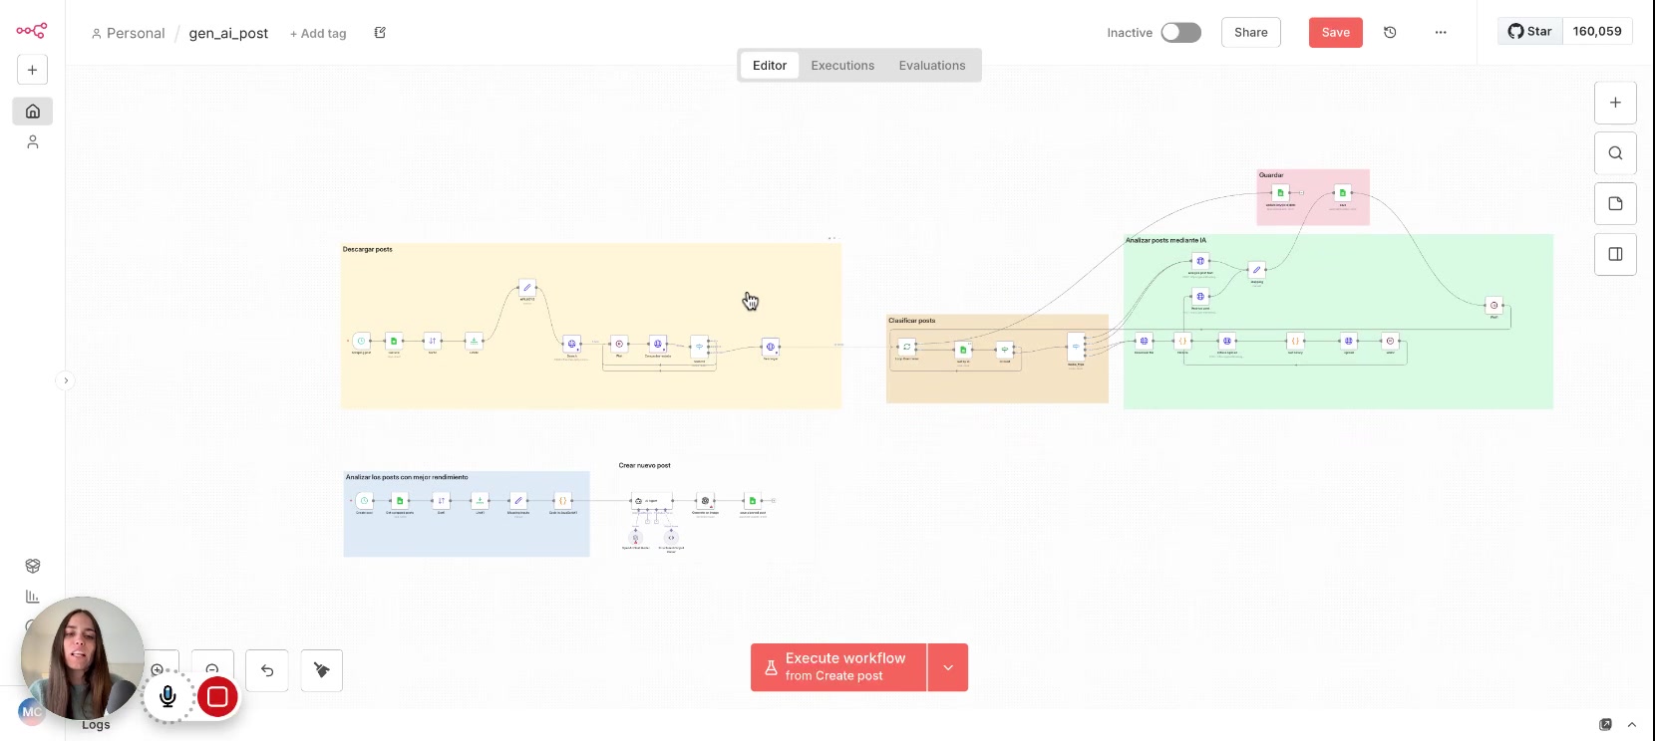Mute the recording microphone
Image resolution: width=1655 pixels, height=741 pixels.
[167, 697]
